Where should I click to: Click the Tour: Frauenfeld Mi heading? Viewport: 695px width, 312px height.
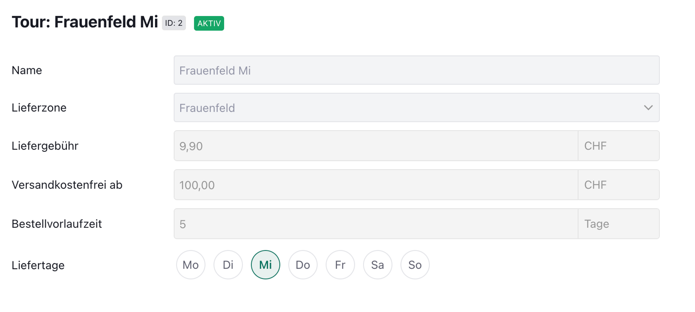coord(85,22)
